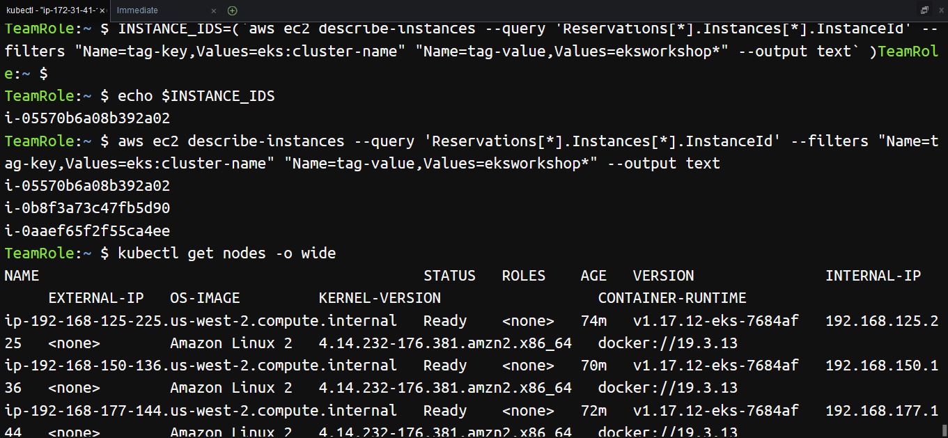Select the kubectl ip-172-31-41 tab
Screen dimensions: 948x438
49,10
